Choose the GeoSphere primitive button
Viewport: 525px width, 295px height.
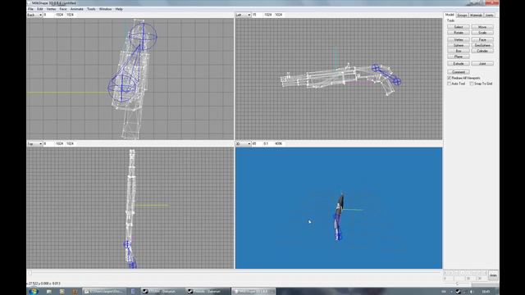click(x=482, y=45)
